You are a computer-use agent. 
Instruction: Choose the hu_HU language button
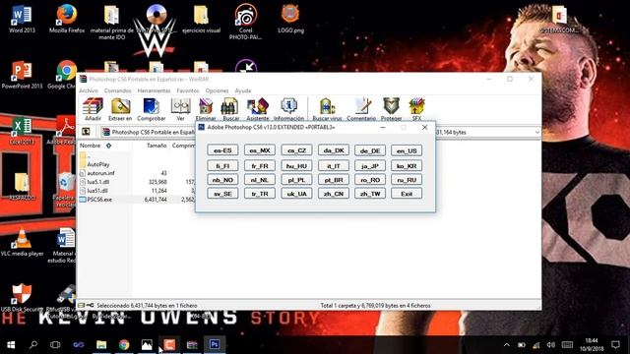point(296,166)
